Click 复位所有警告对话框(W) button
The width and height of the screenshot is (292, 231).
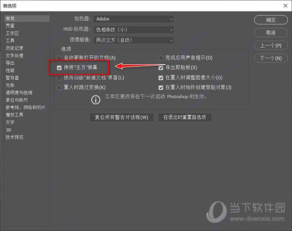coord(122,117)
